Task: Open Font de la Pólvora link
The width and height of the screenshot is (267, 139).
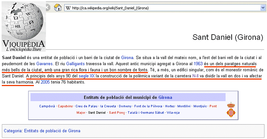Action: [148, 106]
